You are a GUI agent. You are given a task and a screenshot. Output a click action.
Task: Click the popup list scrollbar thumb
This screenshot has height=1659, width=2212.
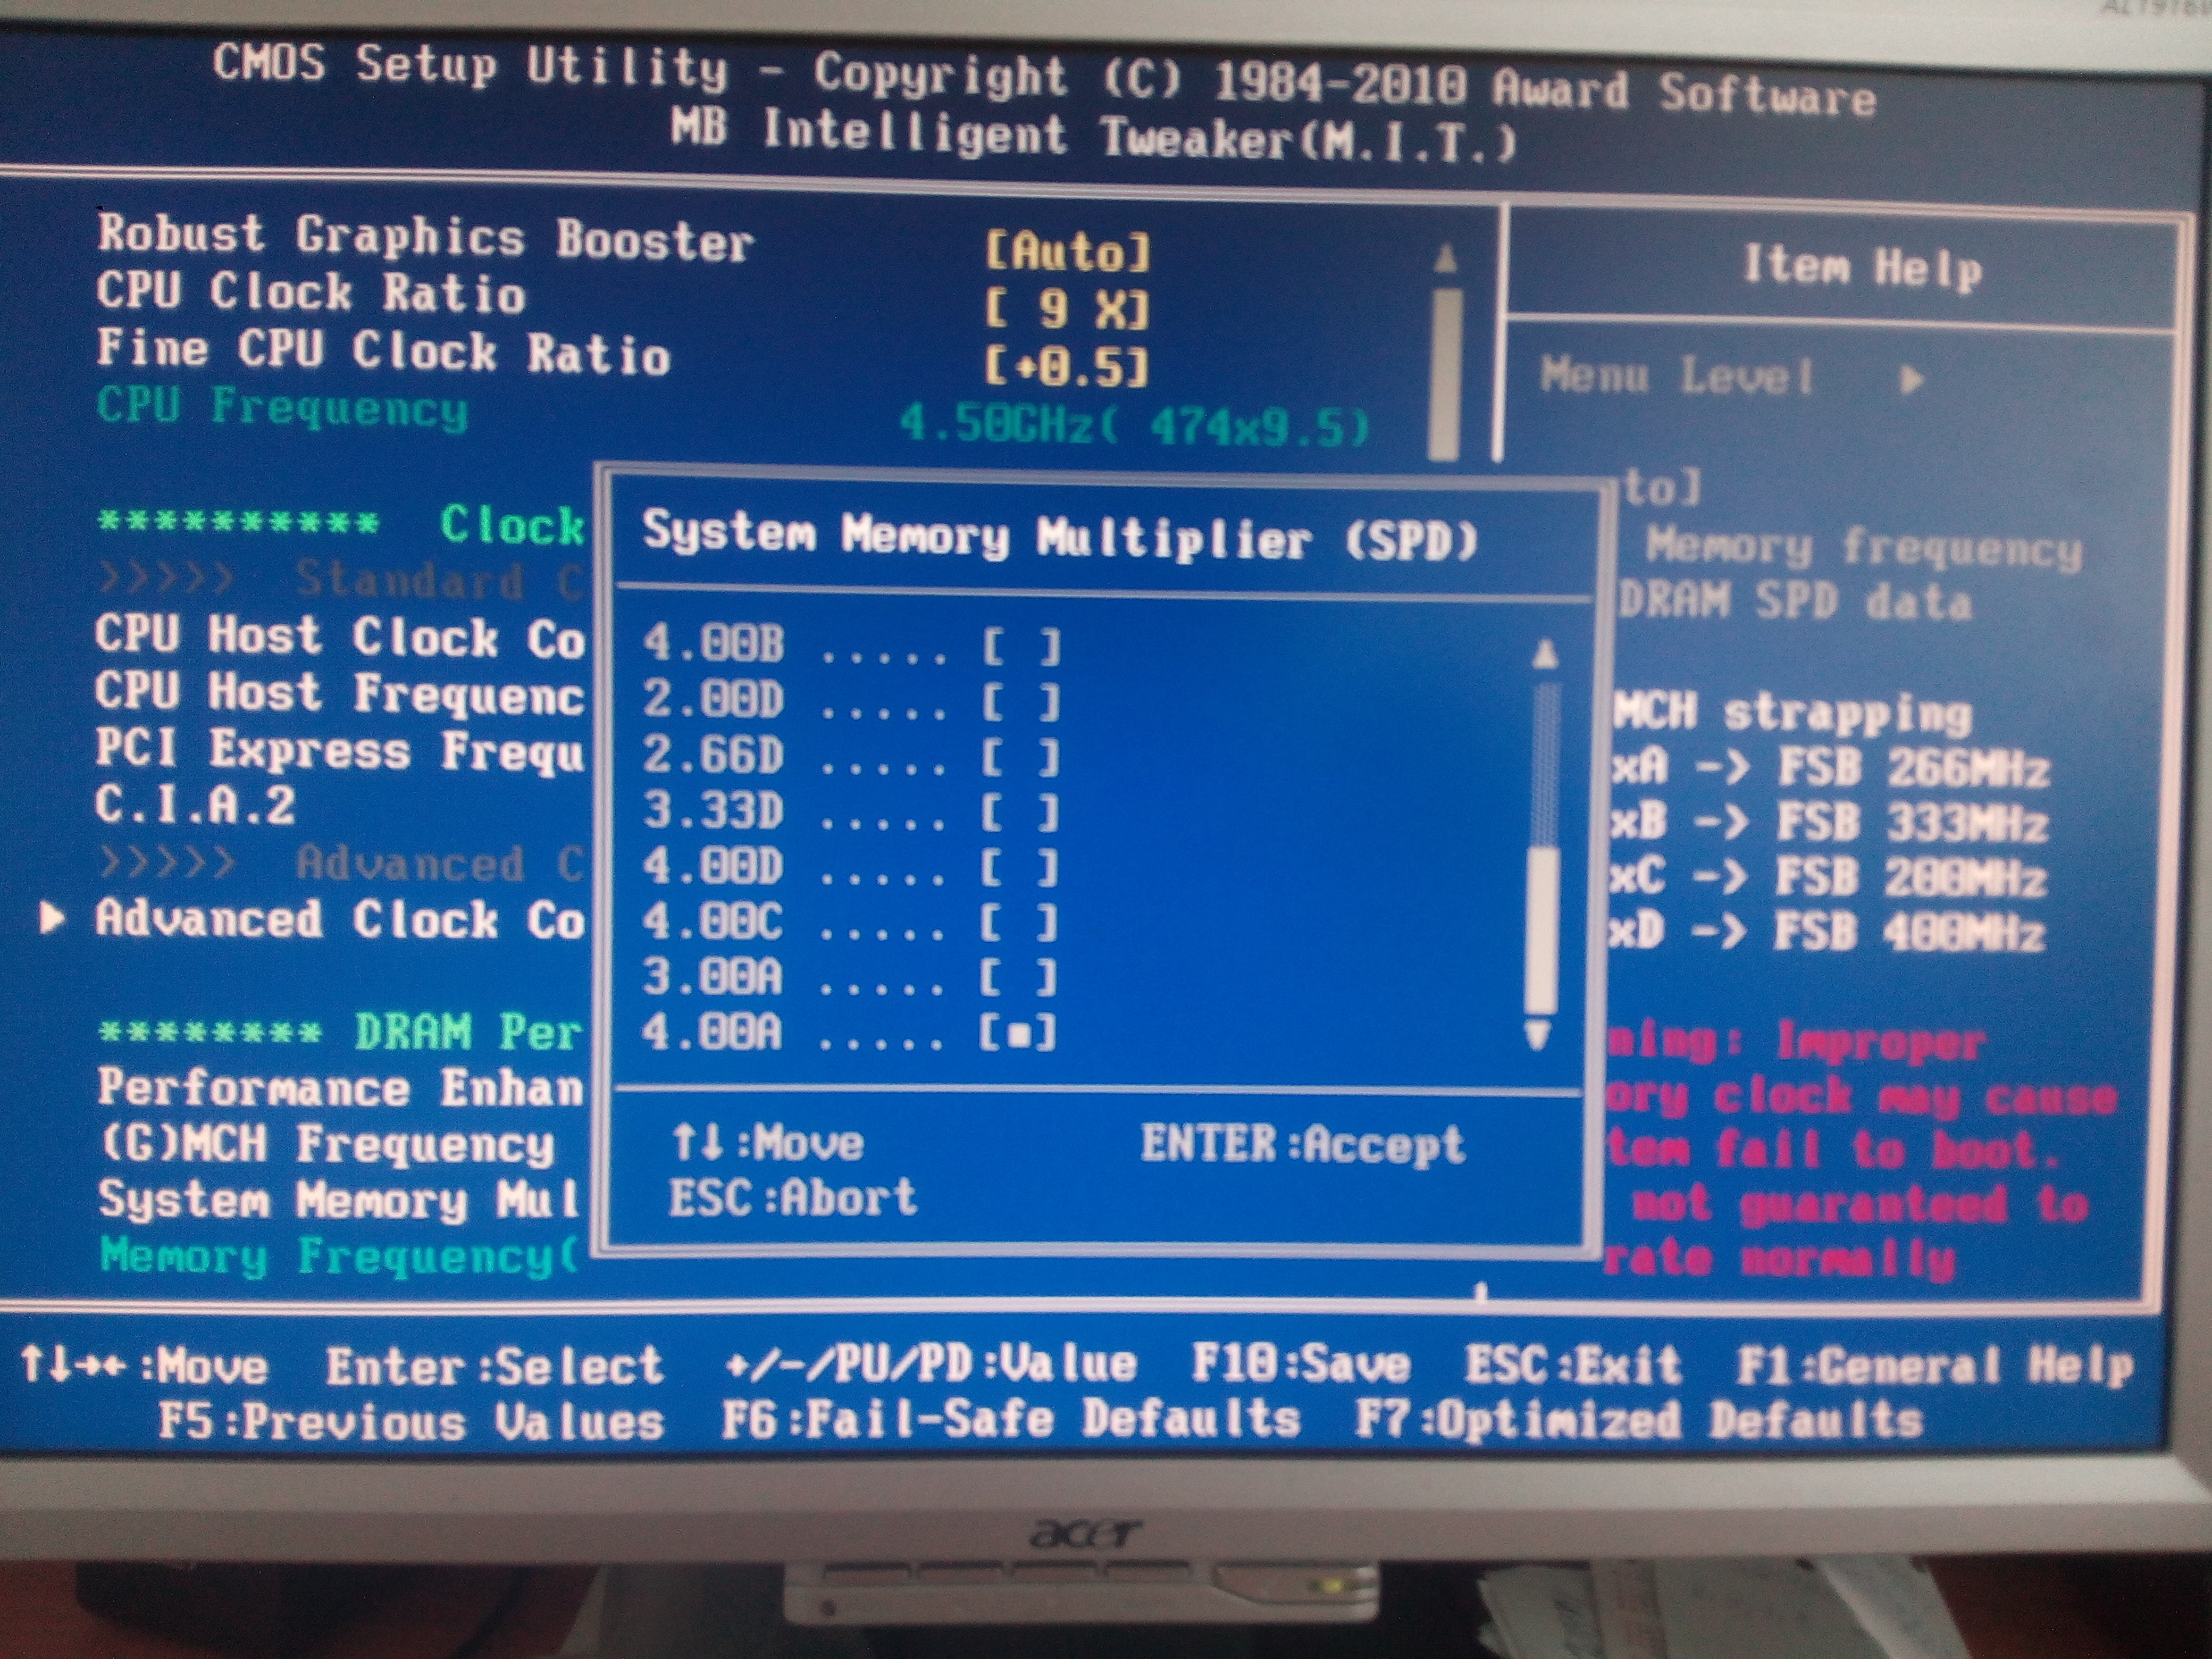tap(1544, 930)
